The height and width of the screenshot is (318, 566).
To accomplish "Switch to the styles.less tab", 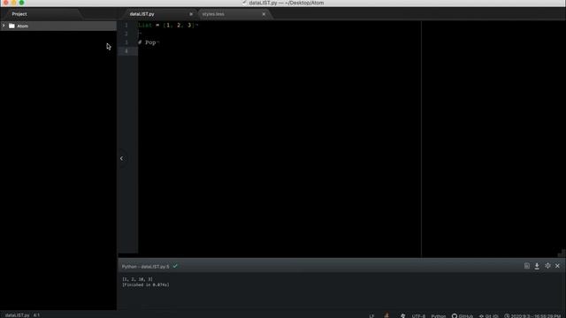I will [213, 14].
